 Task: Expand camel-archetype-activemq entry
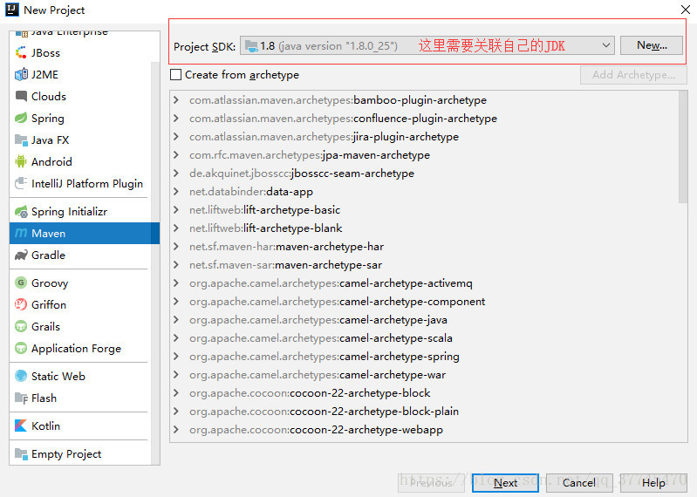pos(176,283)
